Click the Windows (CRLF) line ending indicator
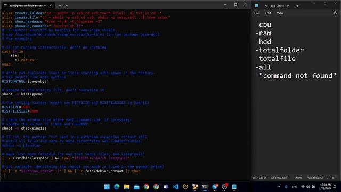Image resolution: width=341 pixels, height=192 pixels. coord(315,178)
